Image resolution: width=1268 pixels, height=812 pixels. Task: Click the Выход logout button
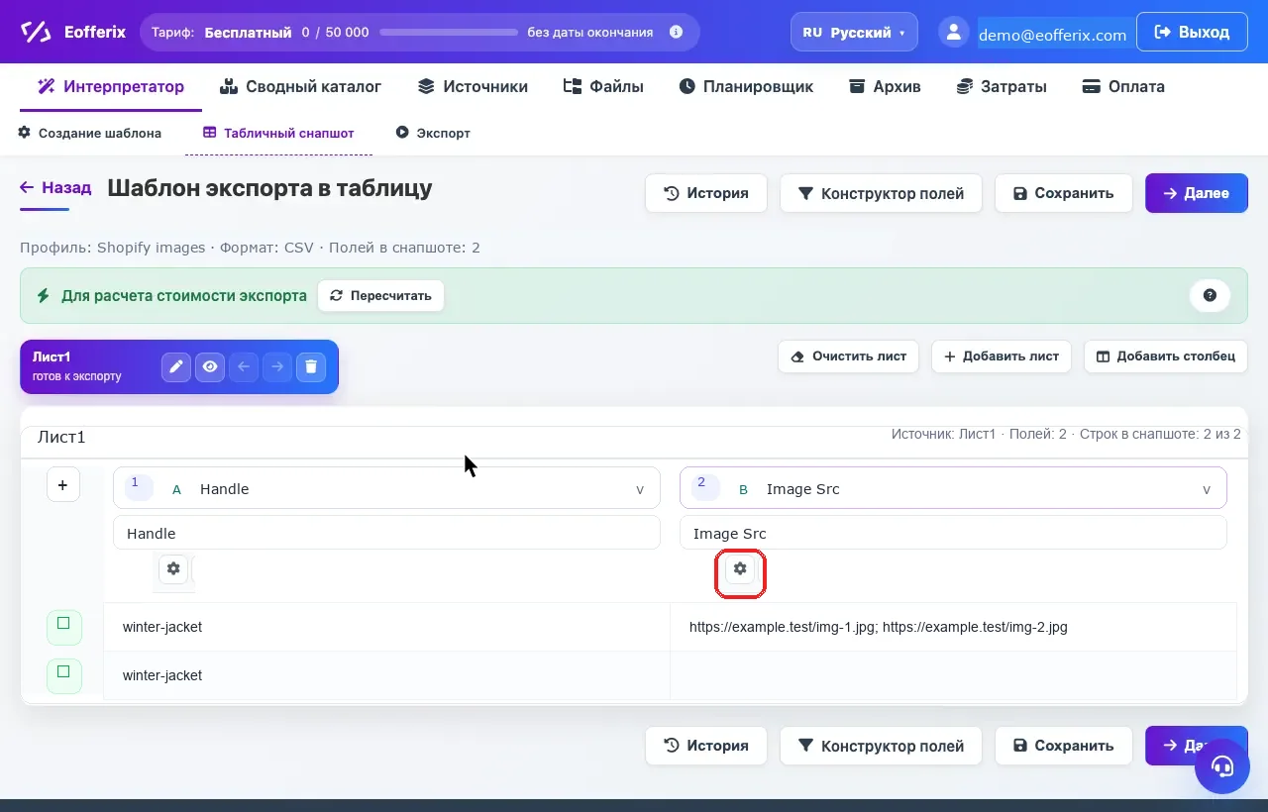coord(1192,32)
